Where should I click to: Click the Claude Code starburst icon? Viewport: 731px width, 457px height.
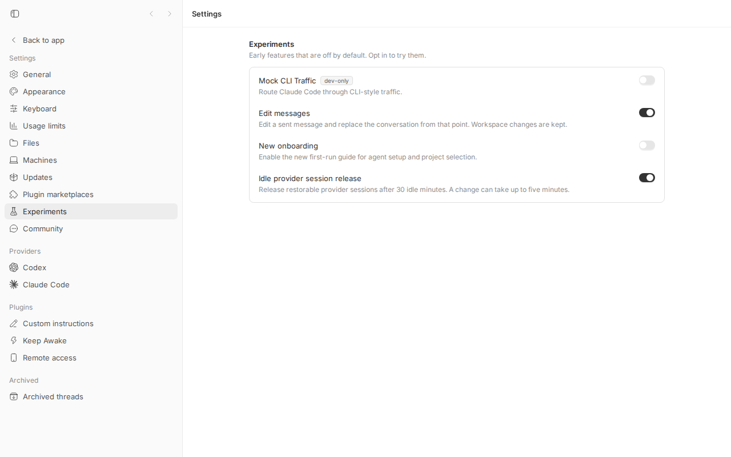pos(14,284)
